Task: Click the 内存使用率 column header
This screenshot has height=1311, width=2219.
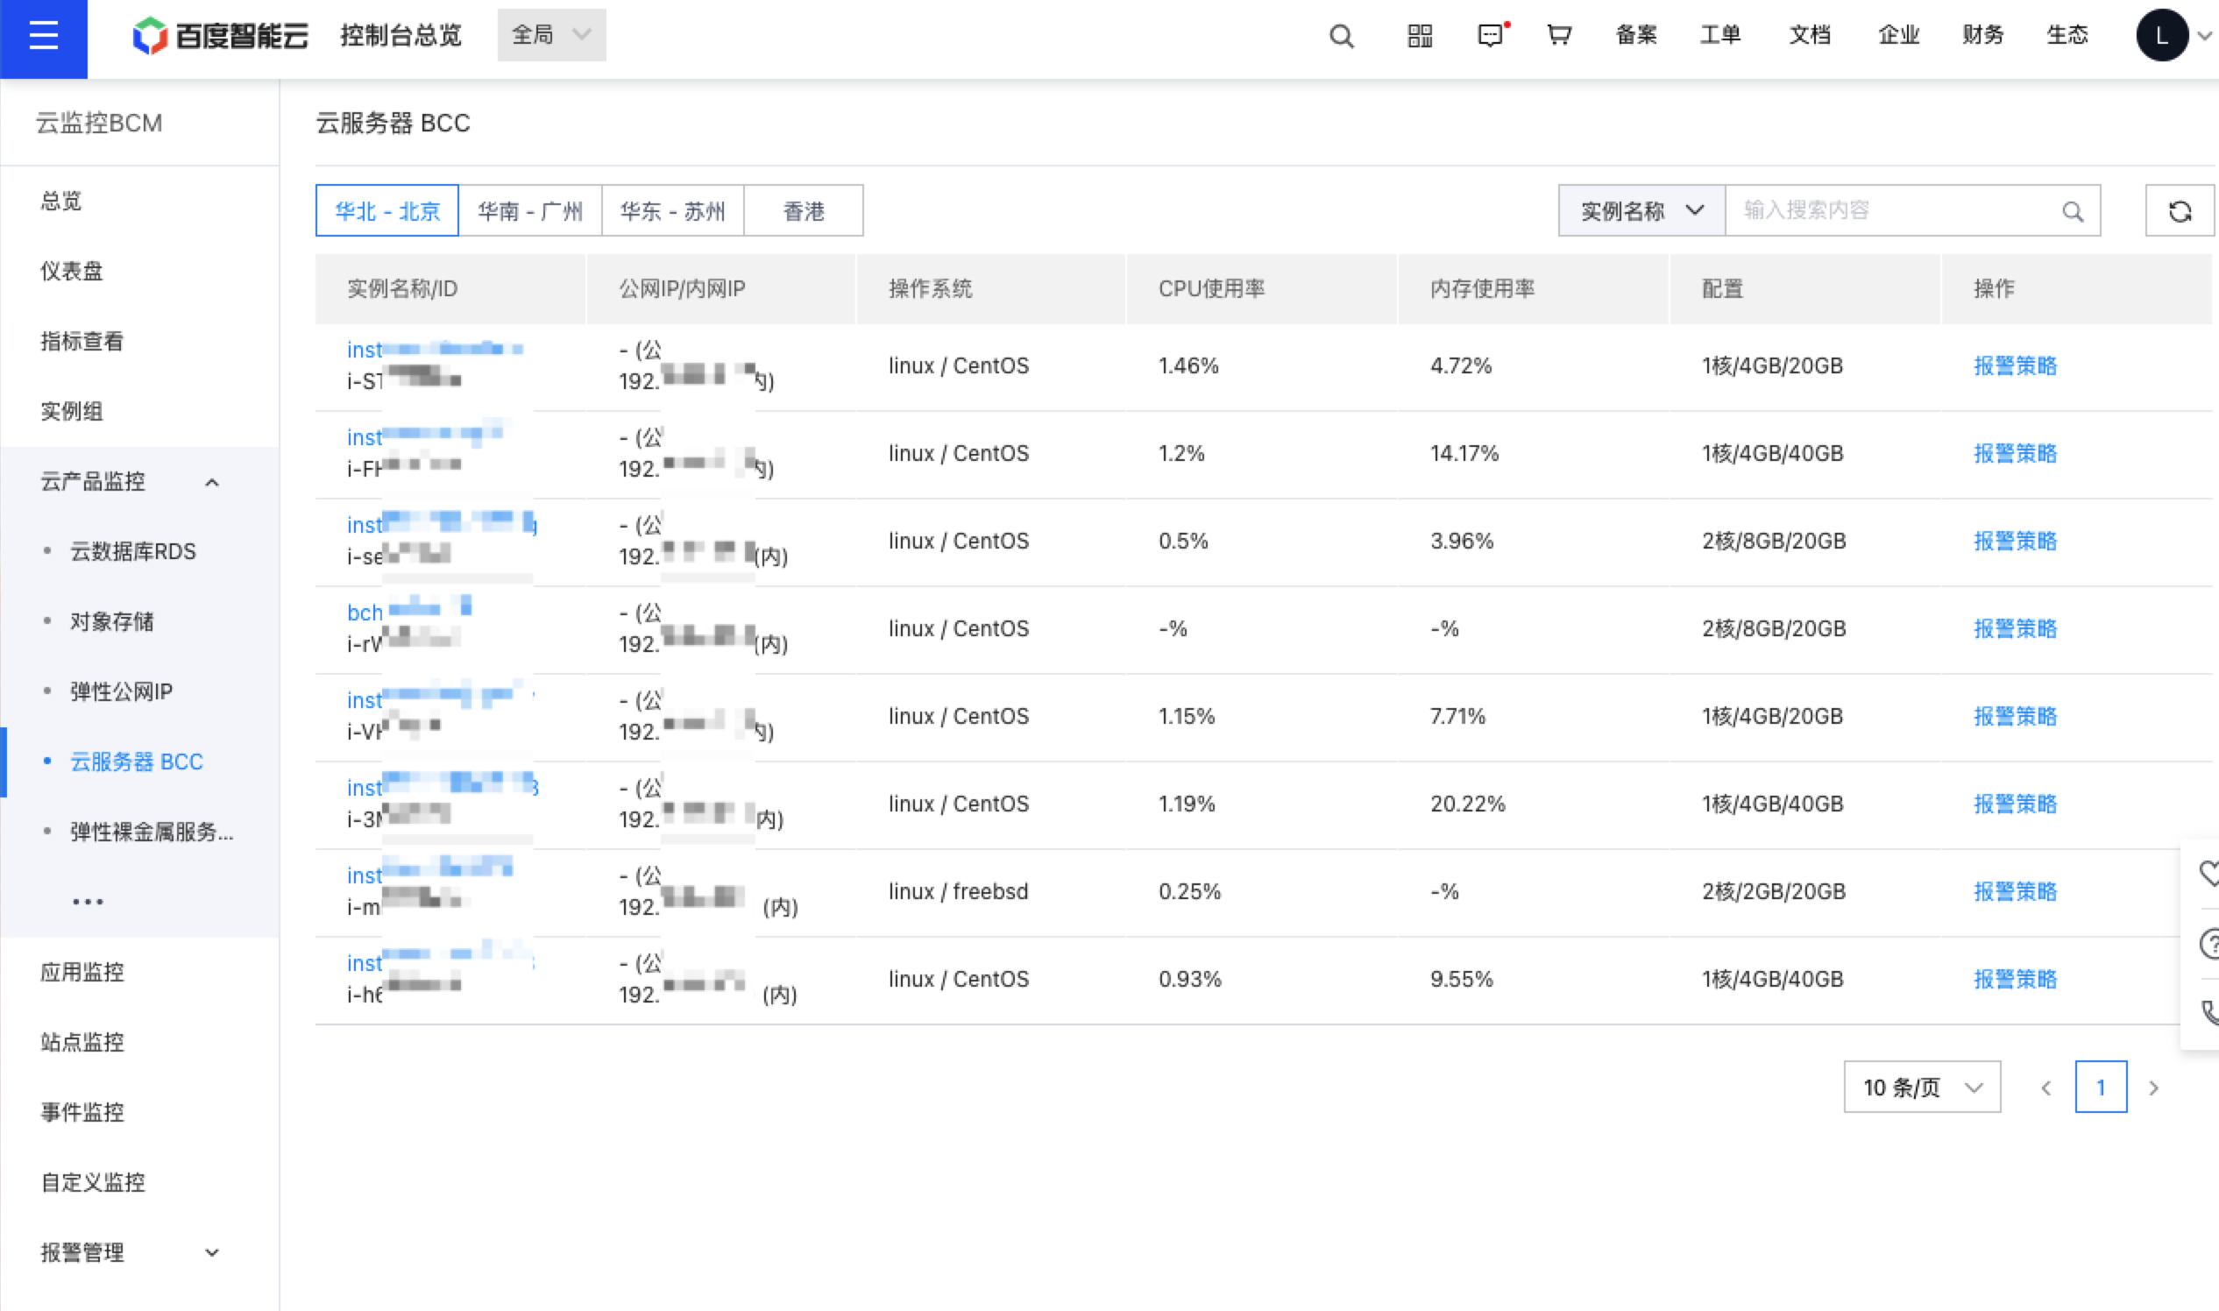Action: [1482, 289]
